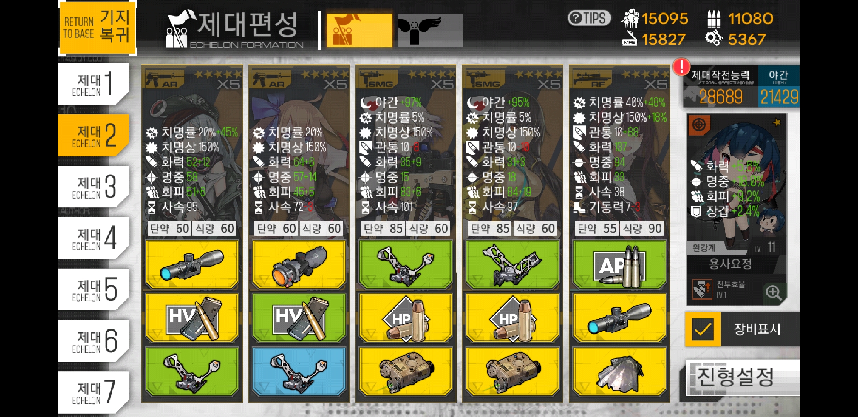Screen dimensions: 858x417
Task: Switch to the fairy formation tab
Action: click(x=430, y=31)
